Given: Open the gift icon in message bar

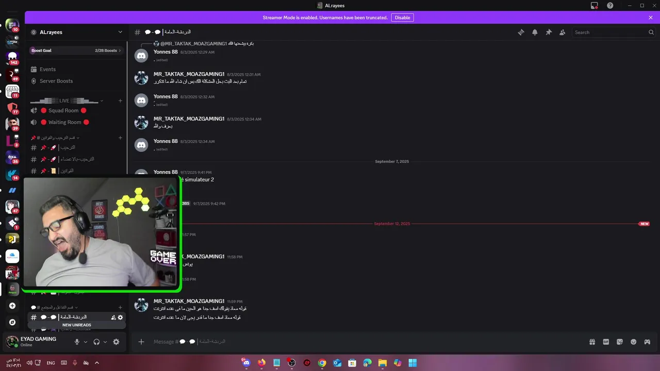Looking at the screenshot, I should 592,342.
